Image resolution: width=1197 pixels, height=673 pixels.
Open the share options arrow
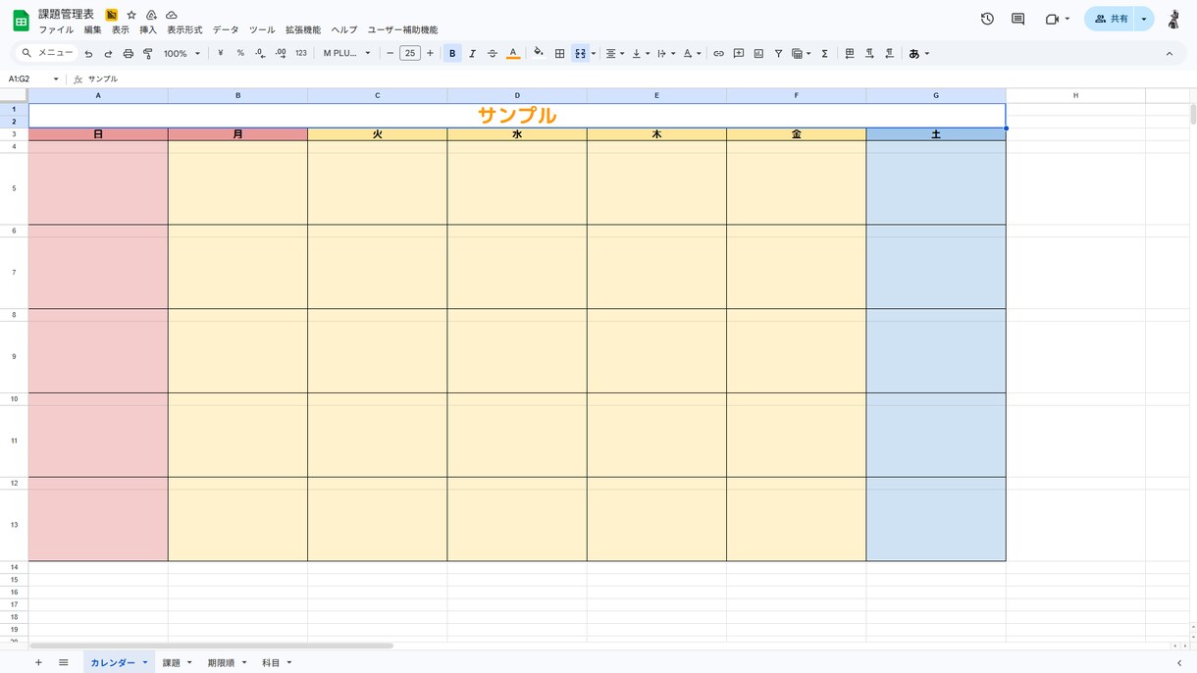1144,19
